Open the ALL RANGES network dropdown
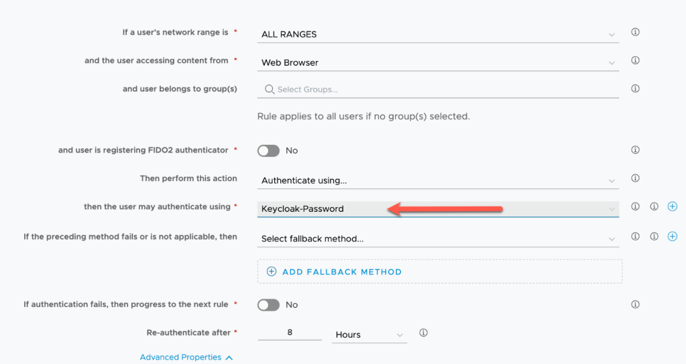The width and height of the screenshot is (686, 364). click(438, 34)
